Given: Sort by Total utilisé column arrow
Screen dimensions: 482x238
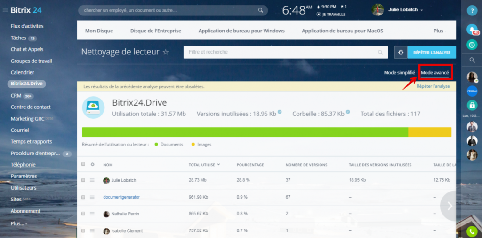Looking at the screenshot, I should [x=218, y=164].
